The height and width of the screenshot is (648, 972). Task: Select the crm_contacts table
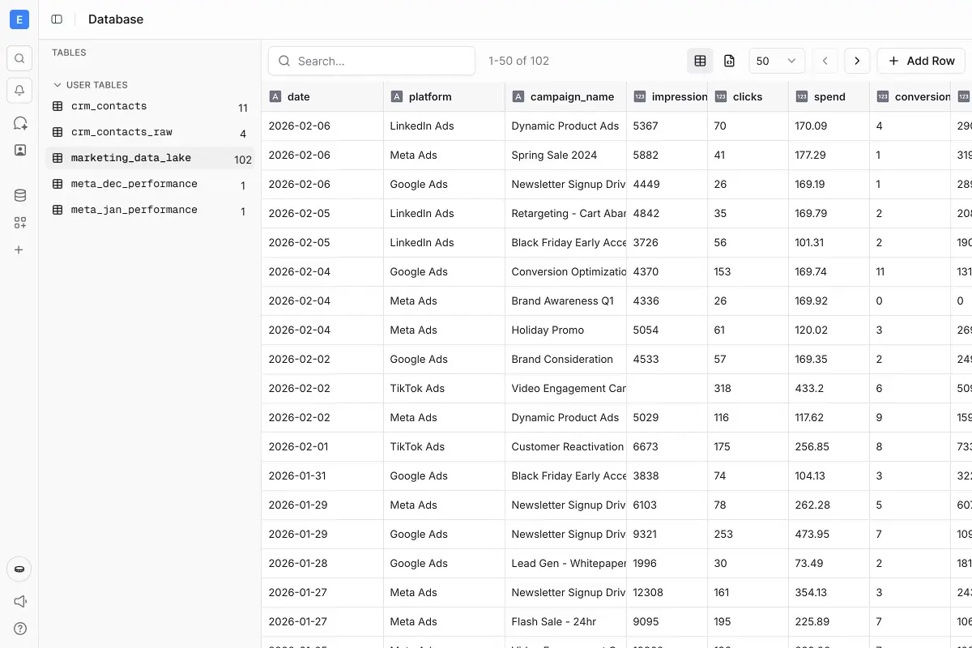[x=107, y=106]
